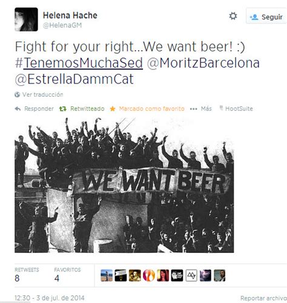
Task: Click the white zigzag logo avatar
Action: coord(191,275)
